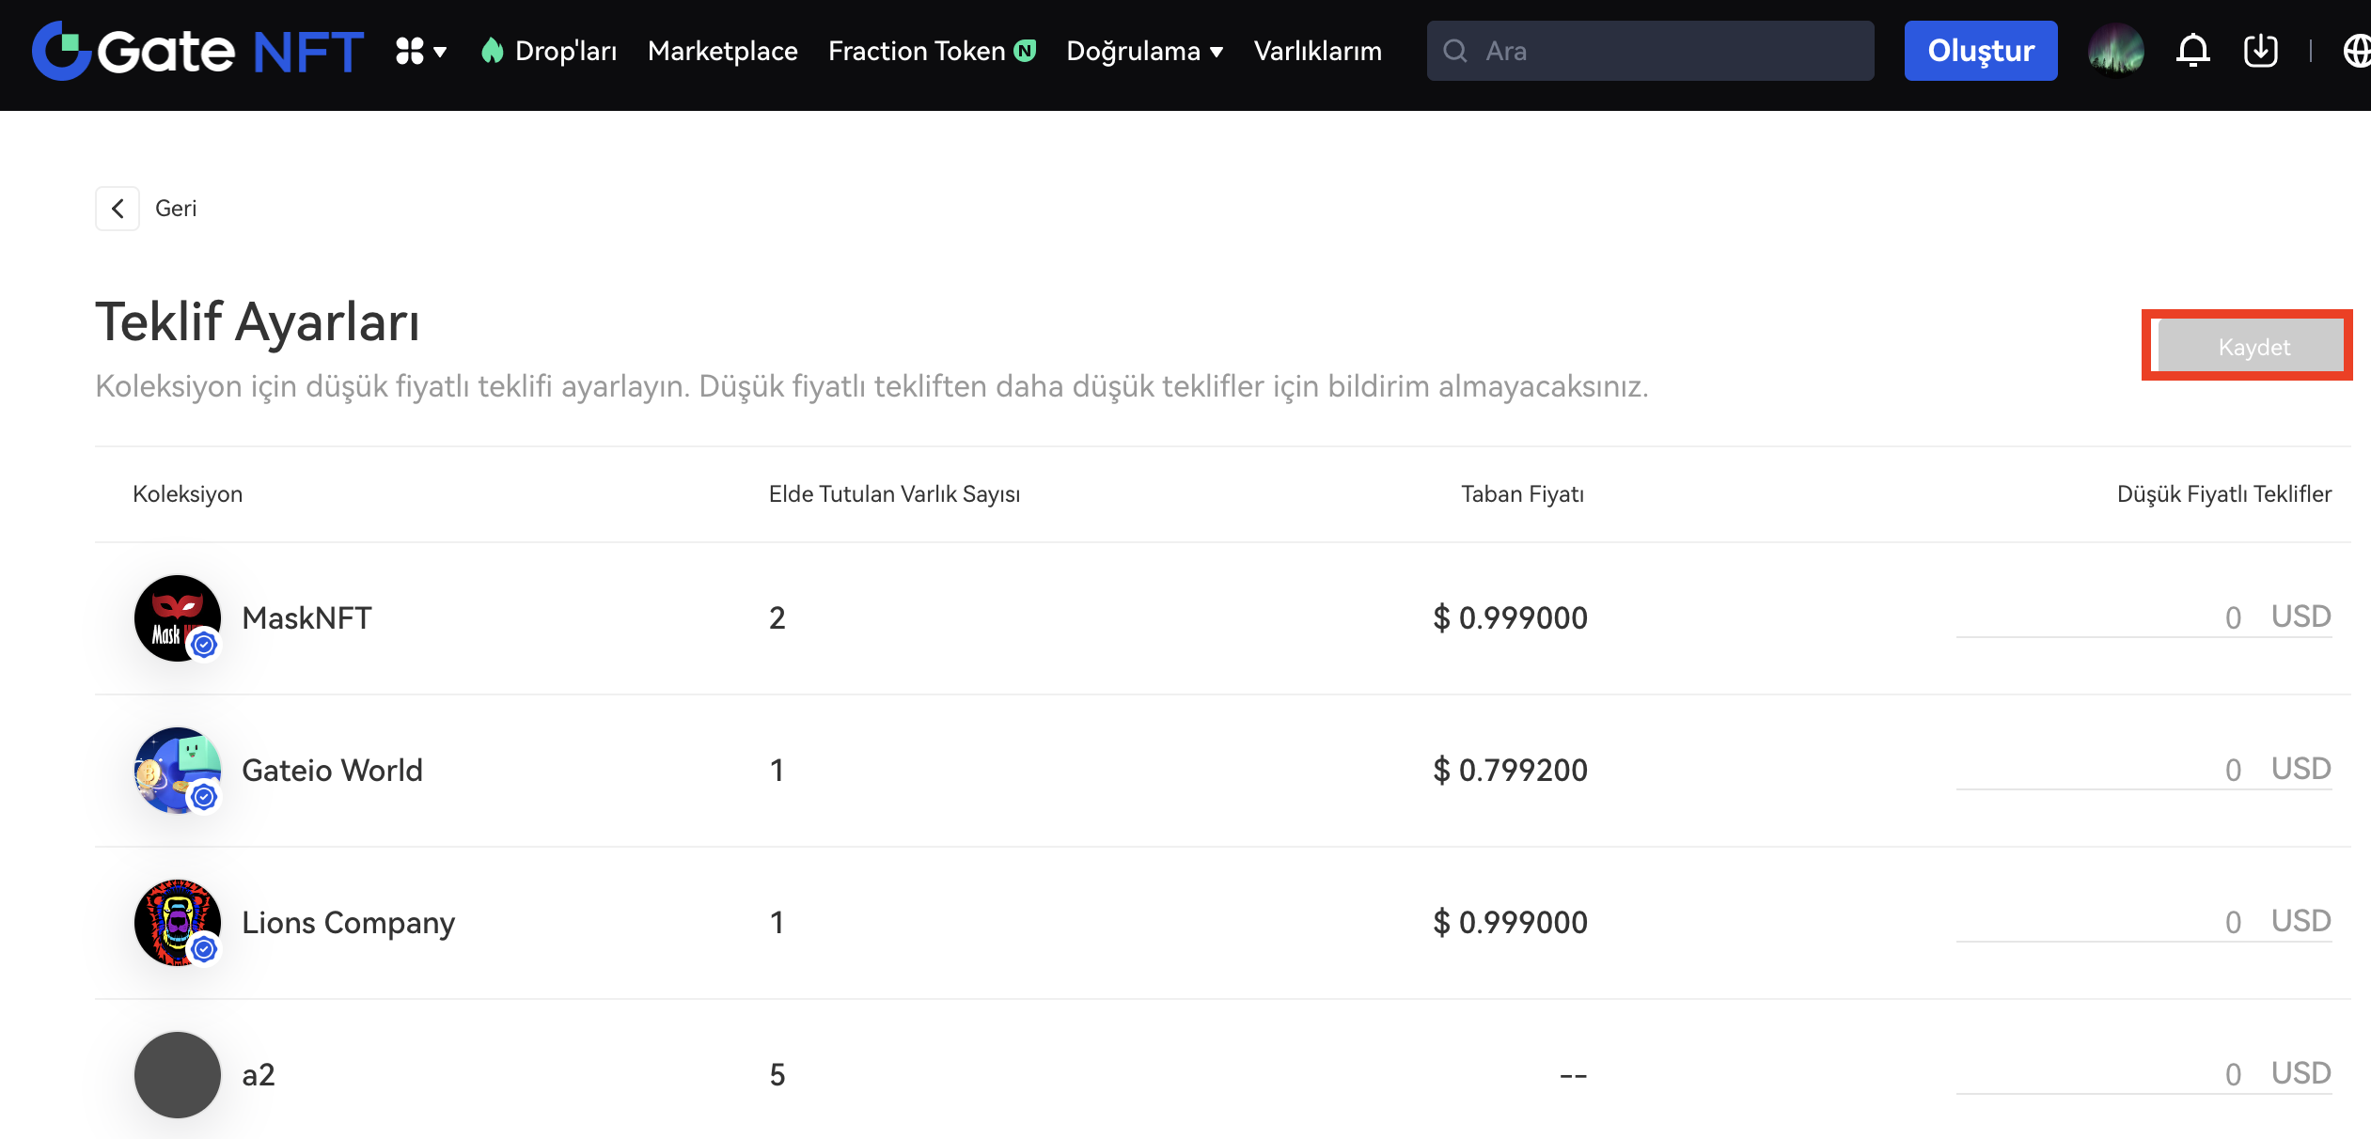The height and width of the screenshot is (1139, 2371).
Task: Open the user avatar profile icon
Action: [2115, 51]
